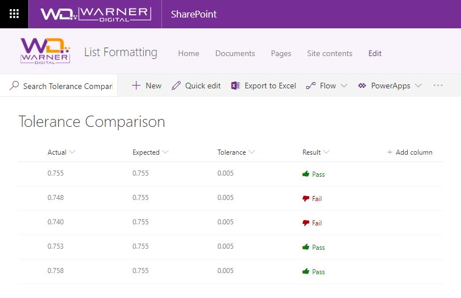Open the Expected column header chevron
This screenshot has width=461, height=298.
165,152
